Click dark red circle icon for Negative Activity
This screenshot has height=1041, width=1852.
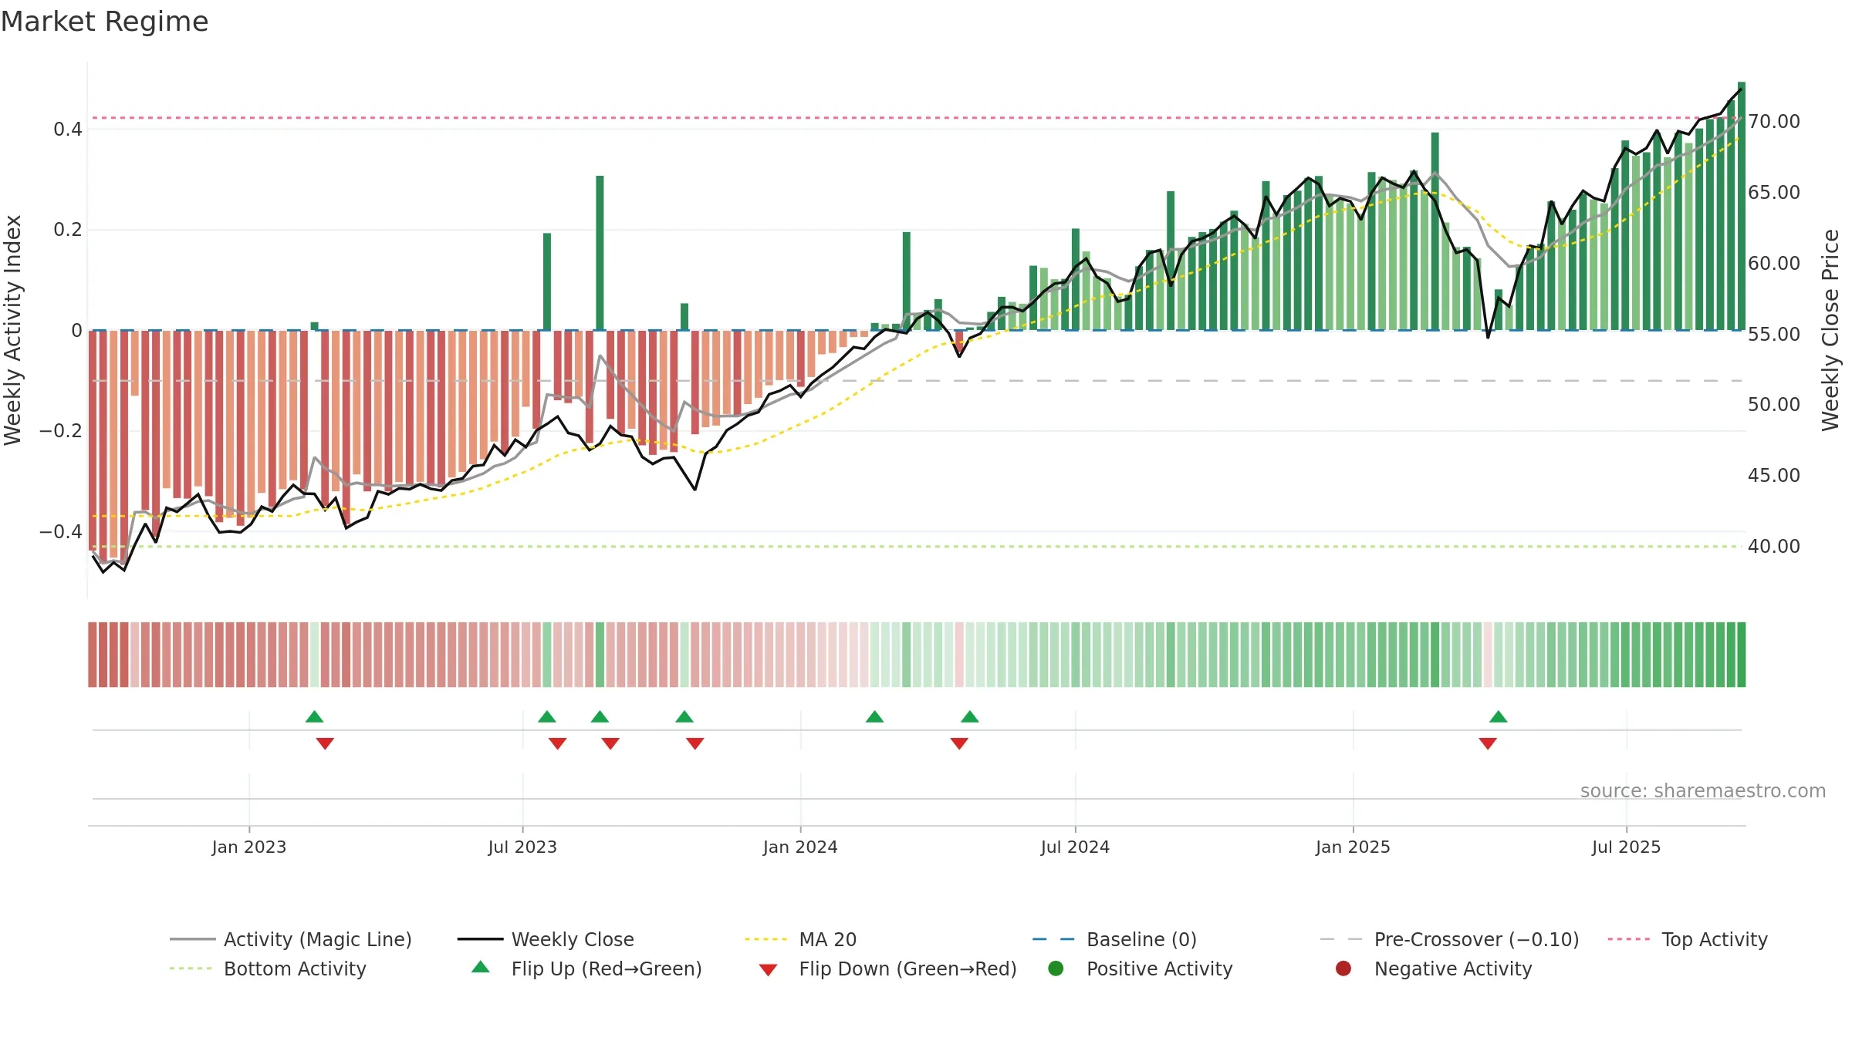[x=1343, y=969]
